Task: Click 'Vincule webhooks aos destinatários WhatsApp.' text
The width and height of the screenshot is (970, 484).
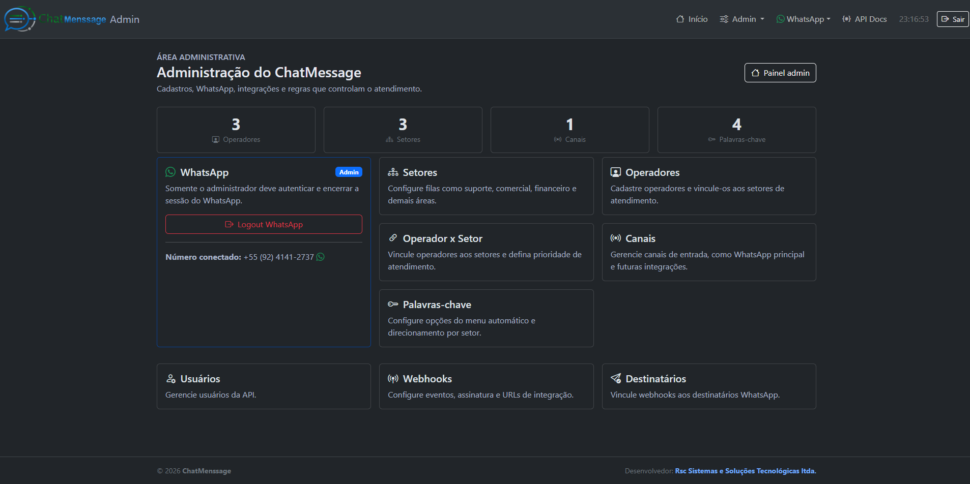Action: coord(695,395)
